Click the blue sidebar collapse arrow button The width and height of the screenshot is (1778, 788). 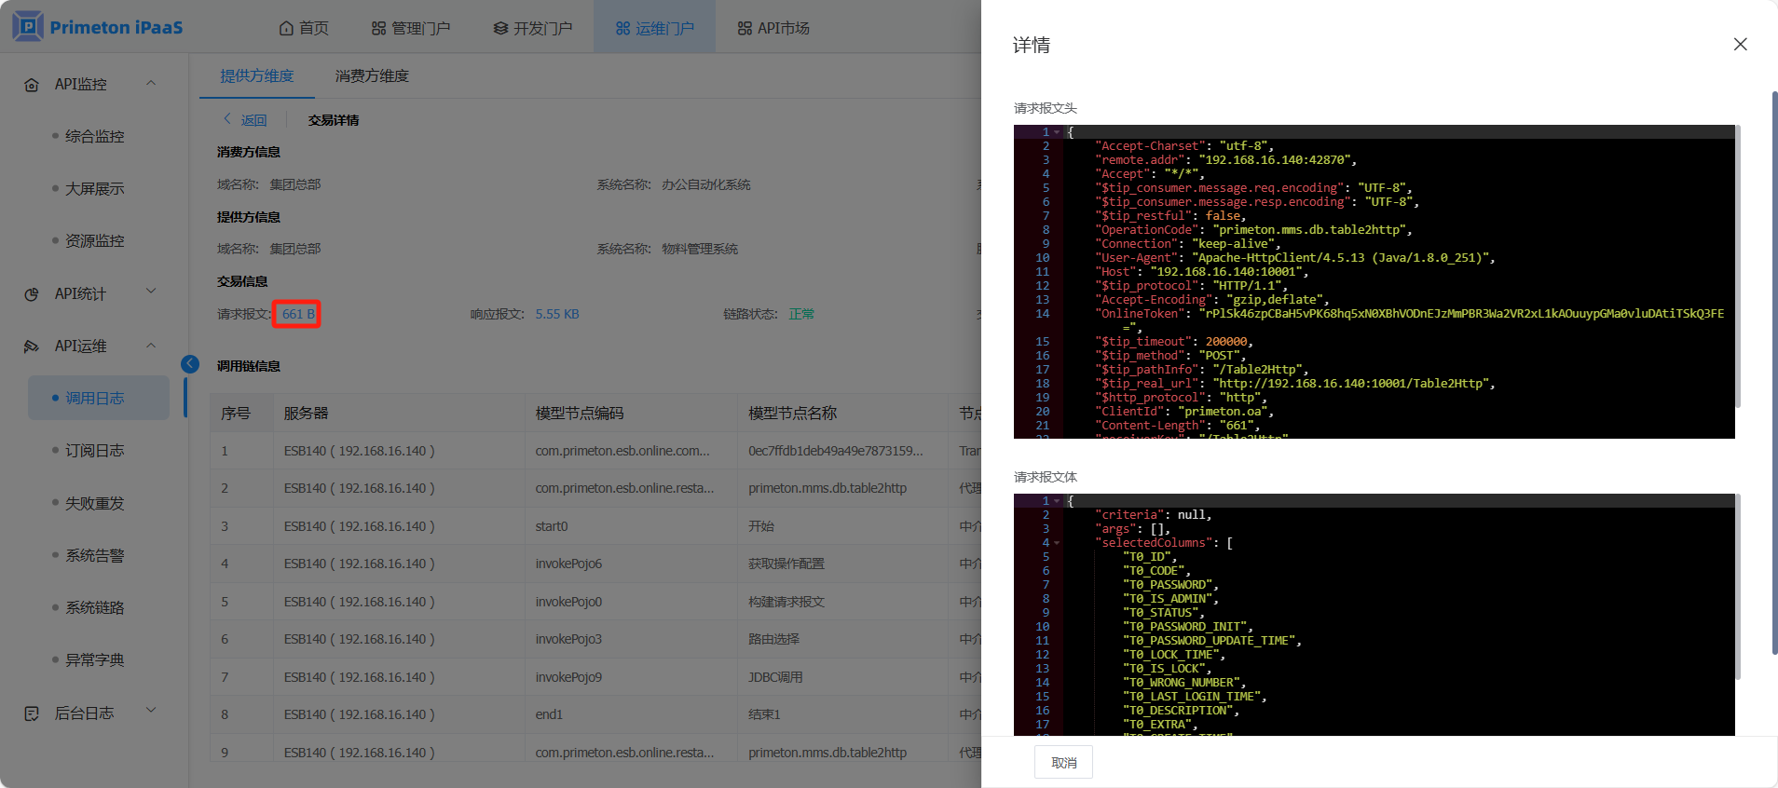point(190,364)
